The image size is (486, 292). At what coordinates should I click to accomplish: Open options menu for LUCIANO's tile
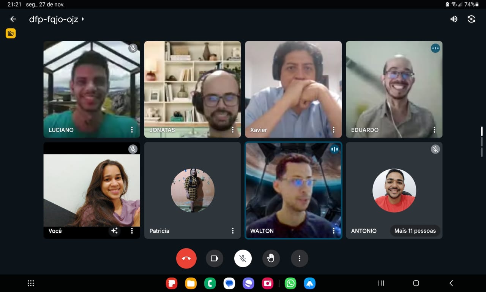(132, 130)
